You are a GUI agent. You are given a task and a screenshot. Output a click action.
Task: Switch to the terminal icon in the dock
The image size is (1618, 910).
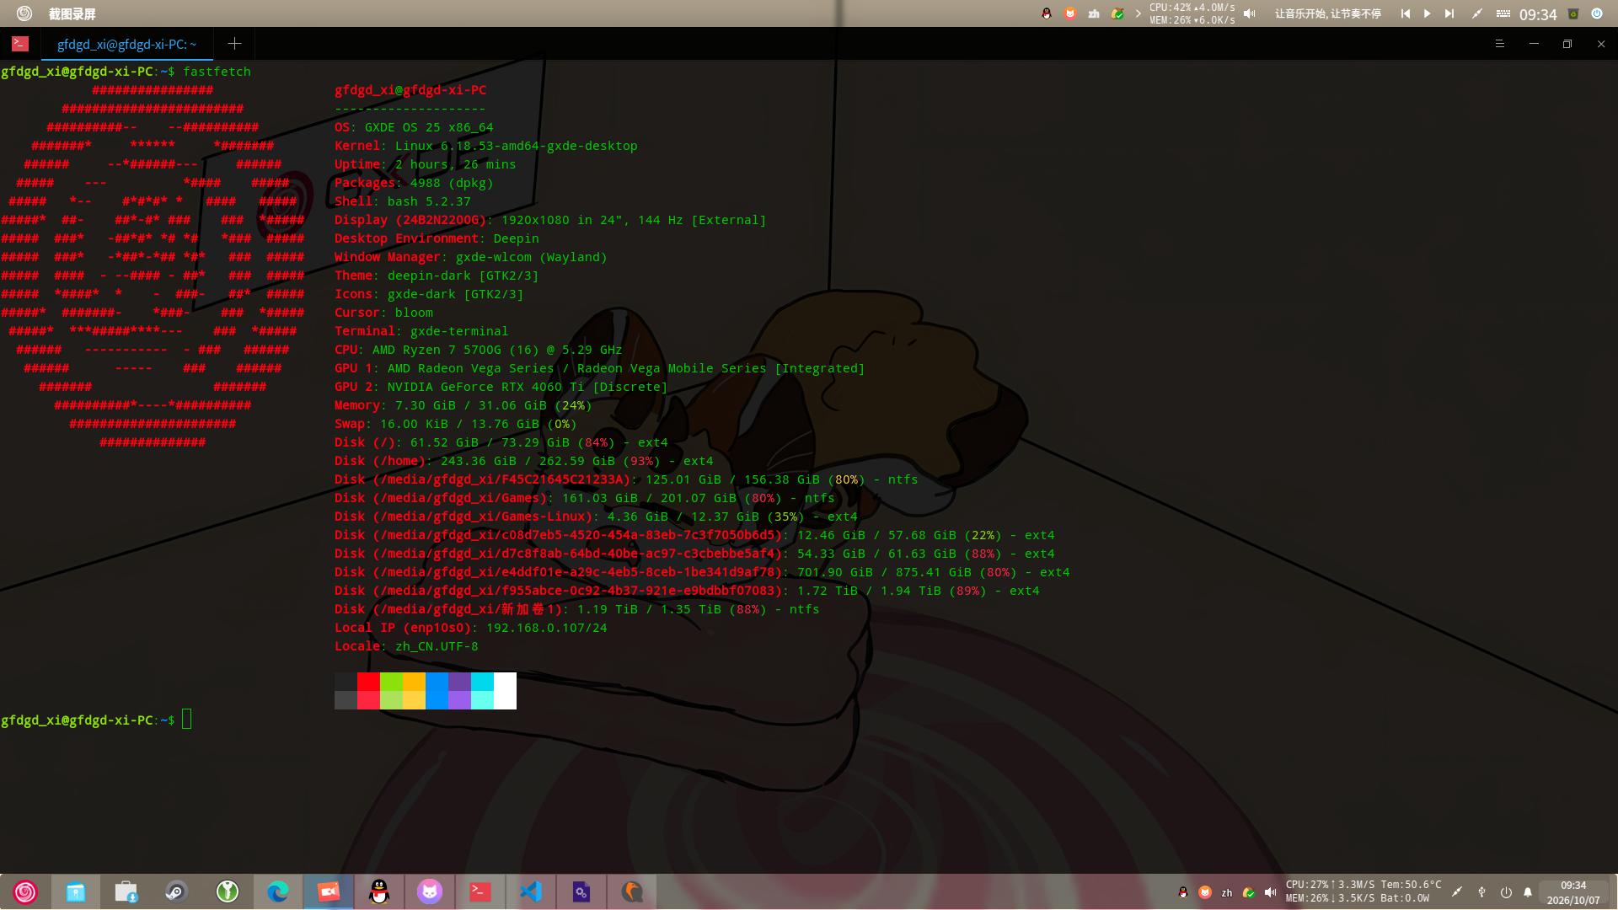click(480, 891)
